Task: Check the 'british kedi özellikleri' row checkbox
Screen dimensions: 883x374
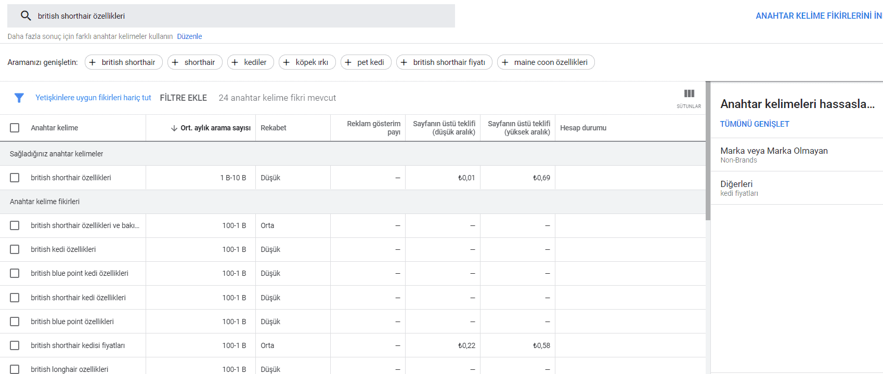Action: tap(15, 249)
